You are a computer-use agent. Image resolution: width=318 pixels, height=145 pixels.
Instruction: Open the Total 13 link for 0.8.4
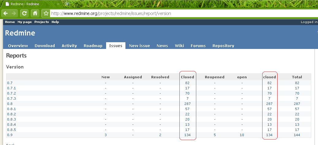[x=297, y=125]
